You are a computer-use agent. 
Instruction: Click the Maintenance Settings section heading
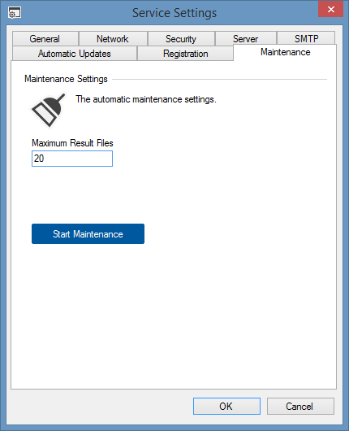(66, 79)
